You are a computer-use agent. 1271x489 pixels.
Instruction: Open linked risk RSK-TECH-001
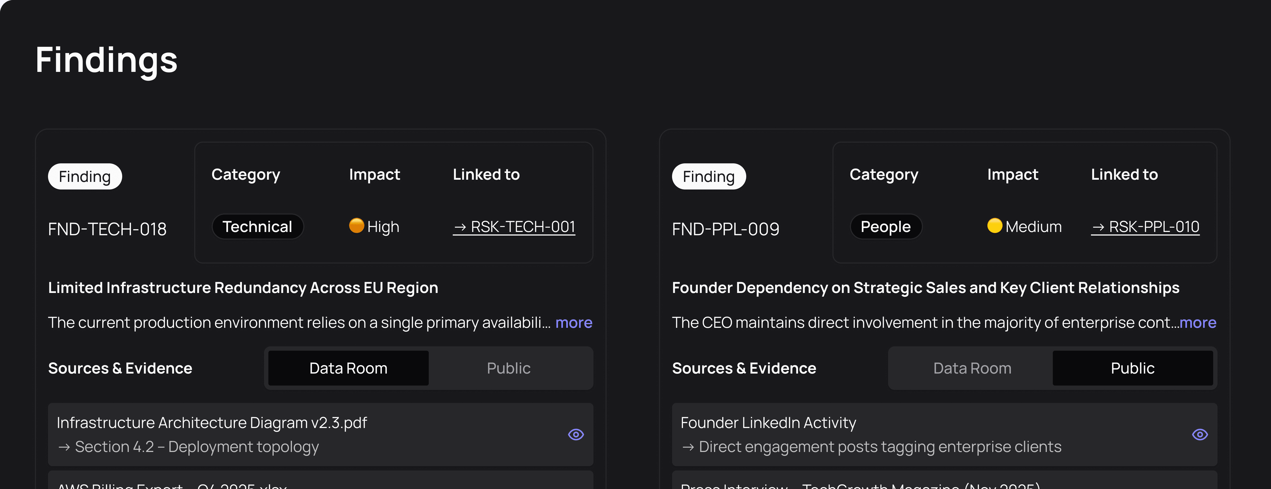(x=514, y=227)
